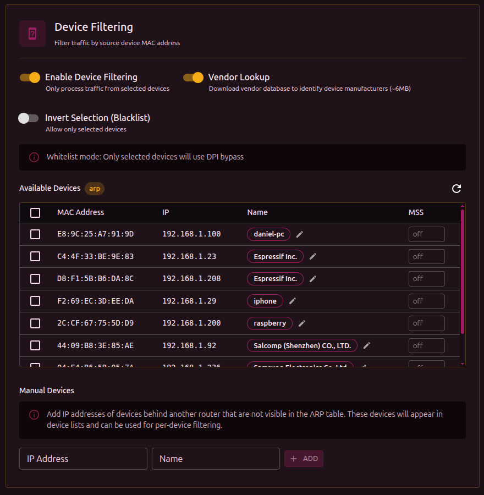Viewport: 484px width, 495px height.
Task: Focus the IP Address input field
Action: pyautogui.click(x=83, y=459)
